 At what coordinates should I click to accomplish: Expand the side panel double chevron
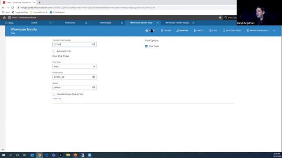pyautogui.click(x=3, y=150)
